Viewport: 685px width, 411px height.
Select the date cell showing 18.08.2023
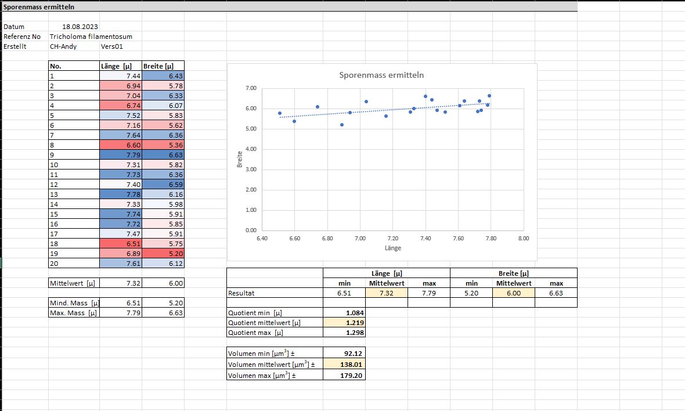[x=80, y=27]
